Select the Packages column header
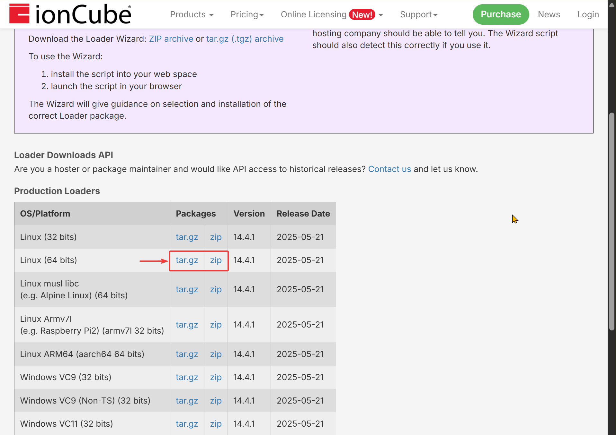 tap(199, 214)
